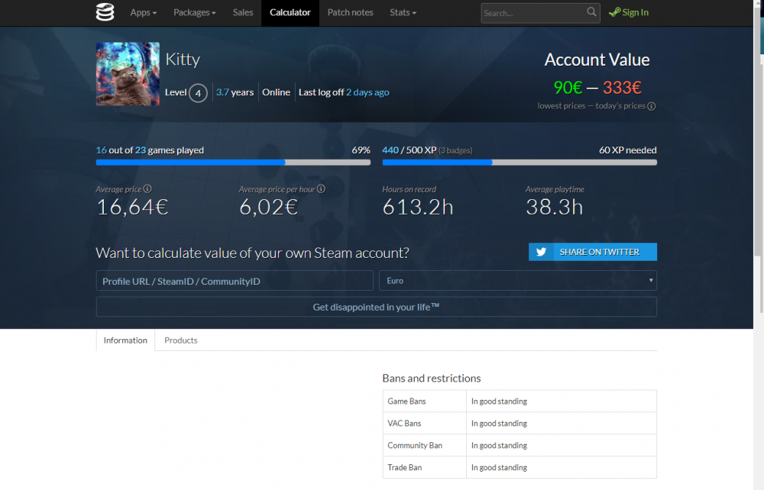
Task: Expand the Packages dropdown menu
Action: pos(194,13)
